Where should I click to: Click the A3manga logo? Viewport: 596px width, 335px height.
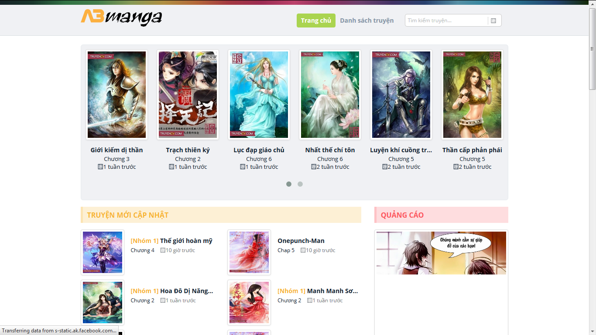click(121, 18)
